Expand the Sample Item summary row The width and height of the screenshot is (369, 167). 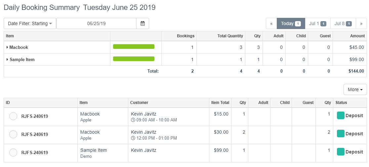(x=7, y=60)
